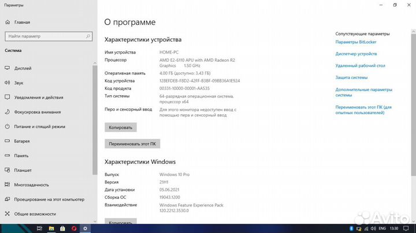The height and width of the screenshot is (233, 416).
Task: Open Microsoft Store from the taskbar
Action: tap(62, 228)
